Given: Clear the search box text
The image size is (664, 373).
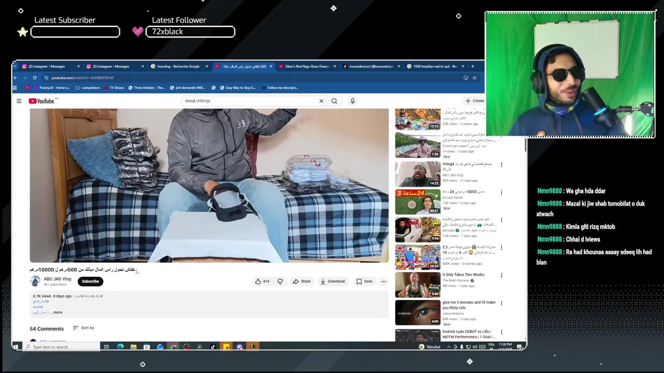Looking at the screenshot, I should tap(321, 101).
